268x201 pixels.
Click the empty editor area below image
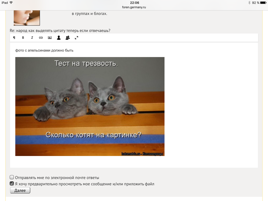[134, 162]
